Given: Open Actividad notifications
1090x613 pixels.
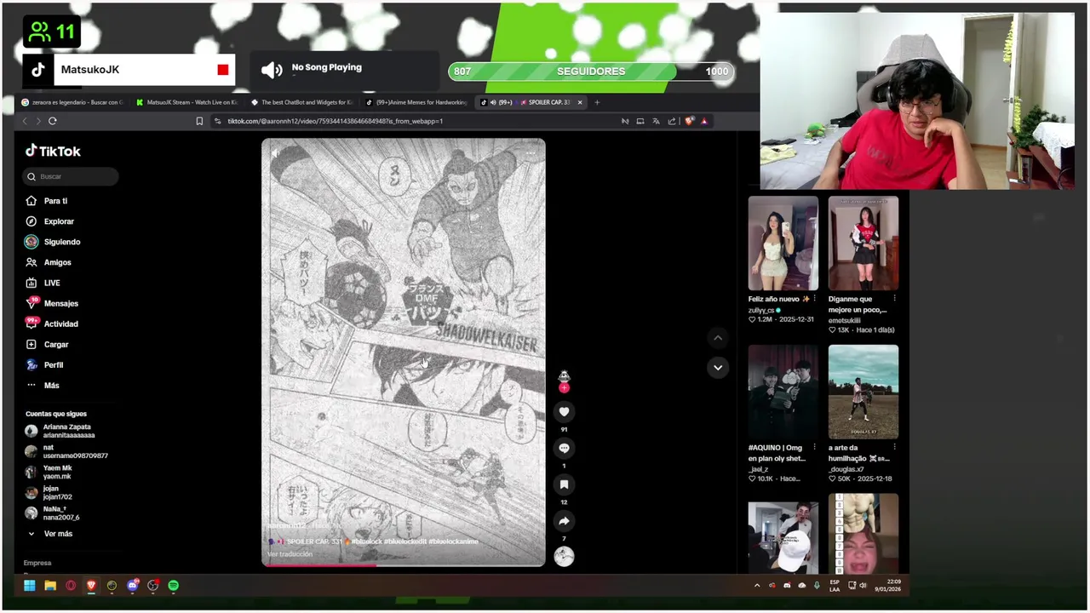Looking at the screenshot, I should click(51, 324).
